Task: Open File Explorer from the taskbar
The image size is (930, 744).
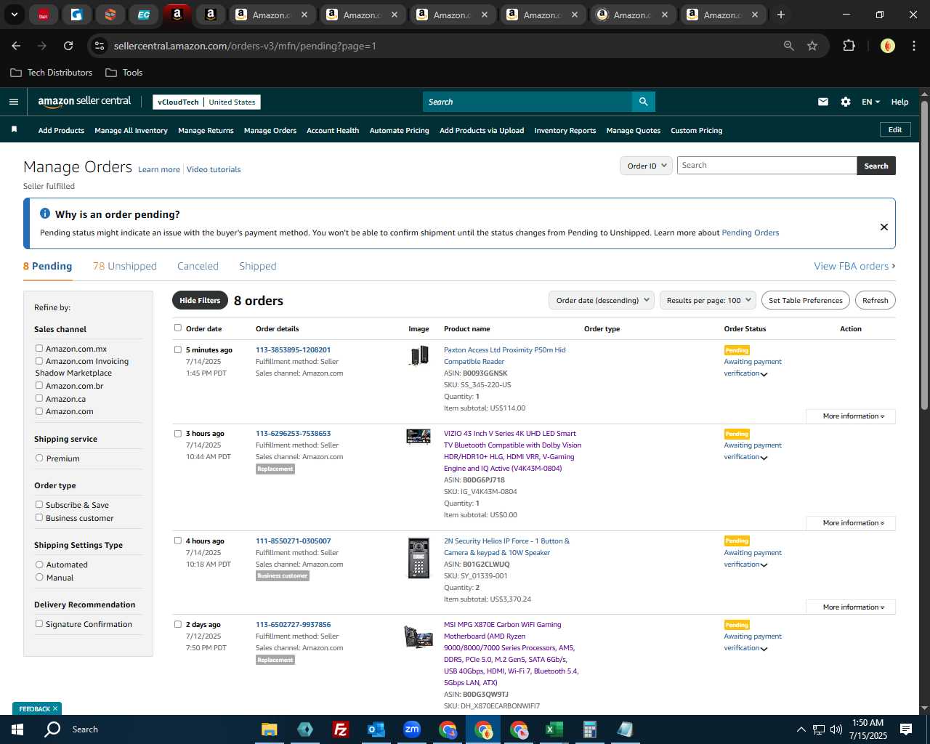Action: click(x=269, y=729)
